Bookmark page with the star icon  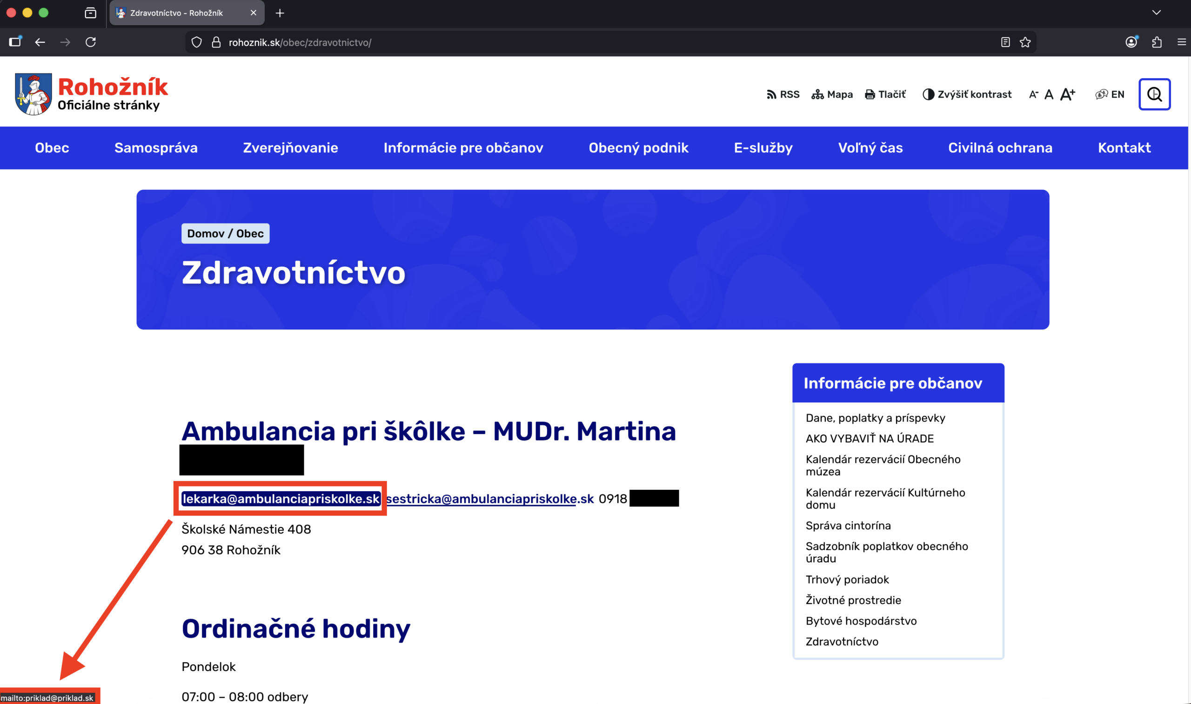[x=1025, y=42]
